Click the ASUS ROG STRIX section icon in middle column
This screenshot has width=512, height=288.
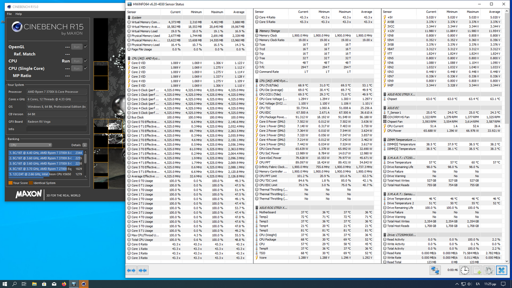[x=256, y=208]
